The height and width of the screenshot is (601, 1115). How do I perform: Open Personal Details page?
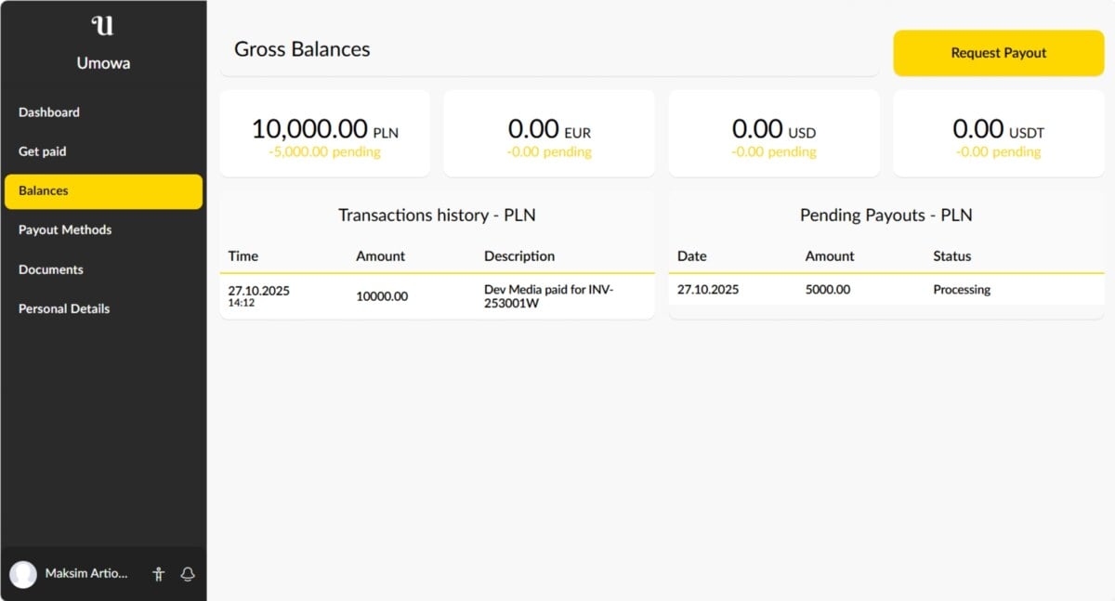pos(64,308)
